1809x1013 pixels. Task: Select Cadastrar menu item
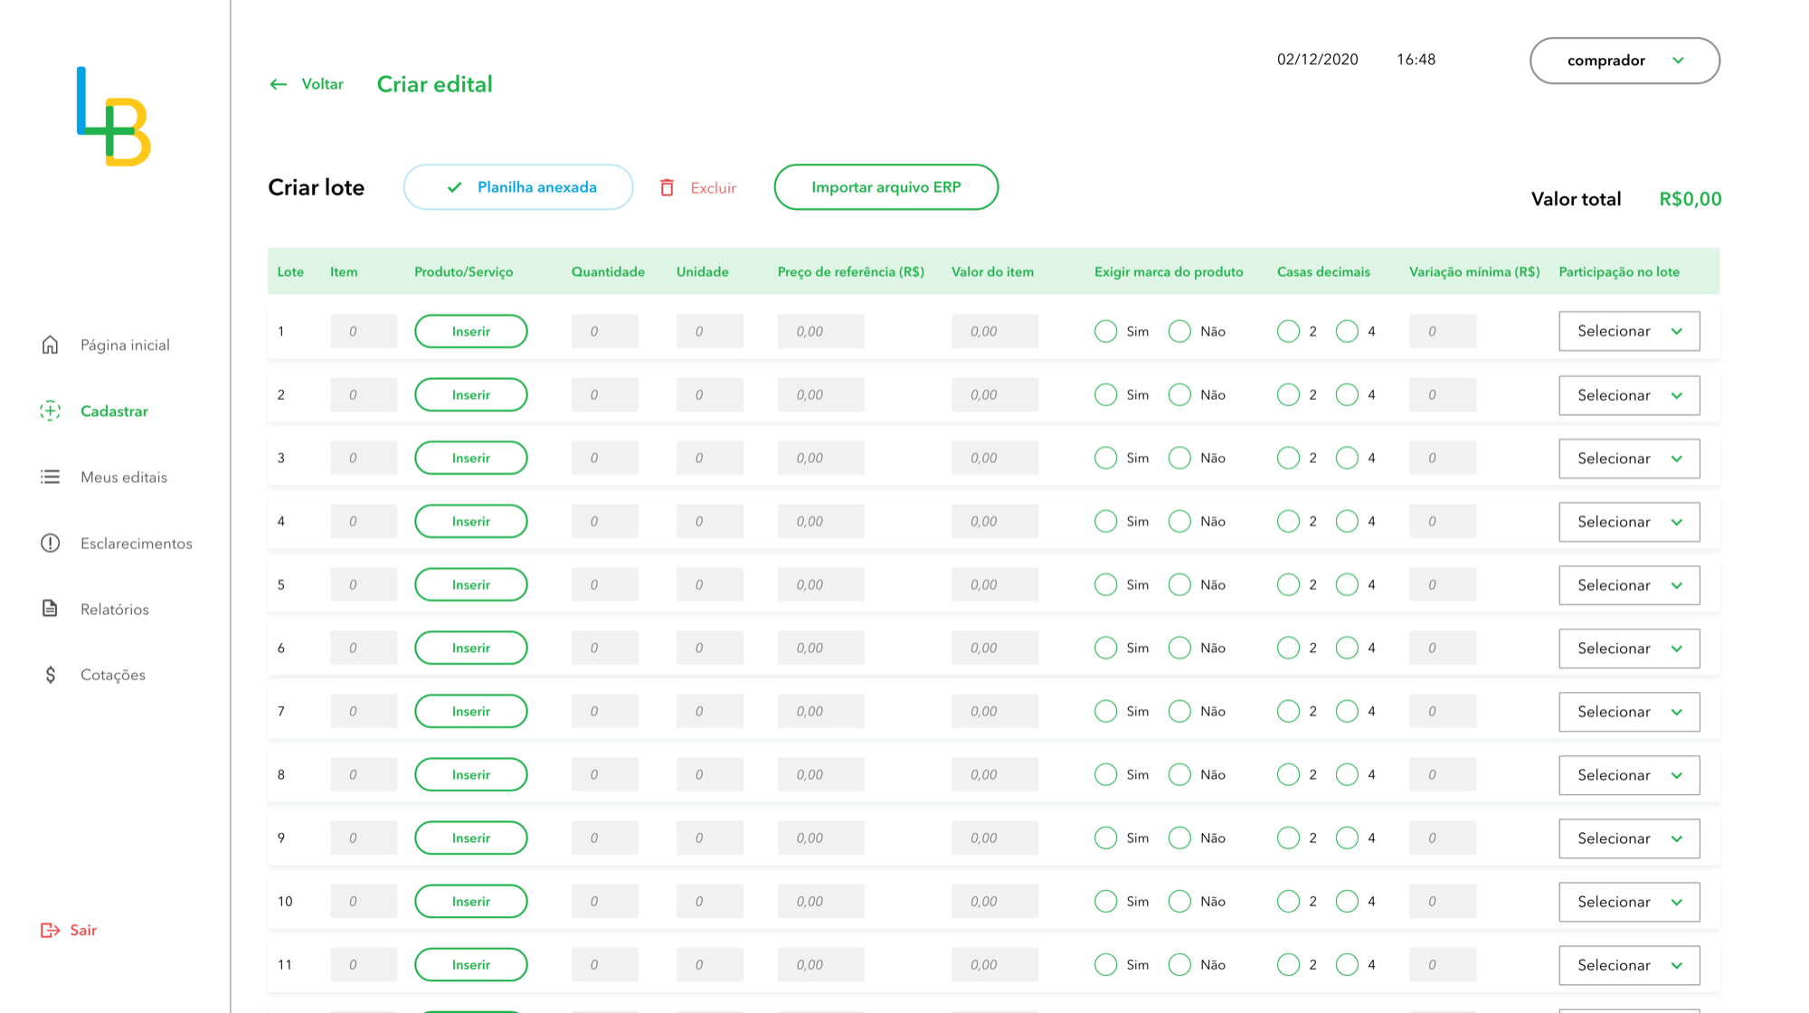pyautogui.click(x=114, y=411)
